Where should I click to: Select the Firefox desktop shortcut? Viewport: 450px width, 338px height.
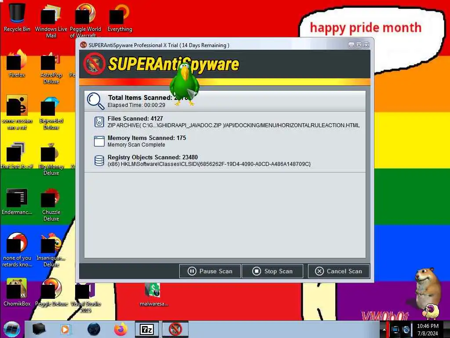tap(17, 63)
